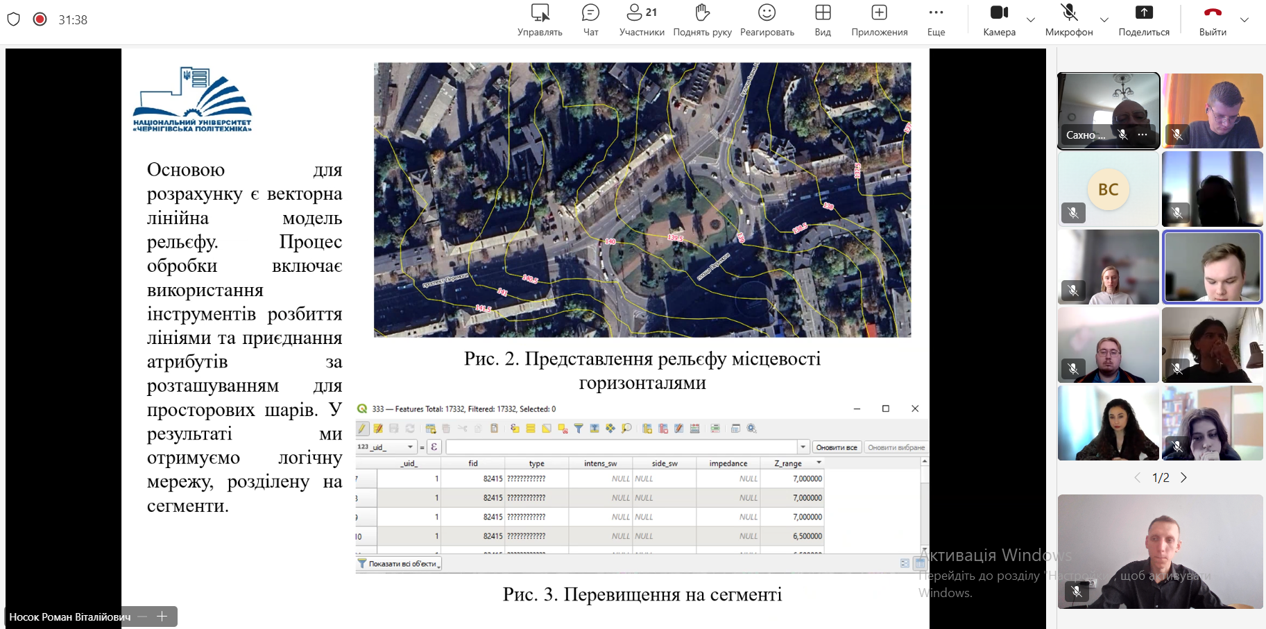Click the recording indicator icon
Screen dimensions: 1266x629
pyautogui.click(x=40, y=19)
